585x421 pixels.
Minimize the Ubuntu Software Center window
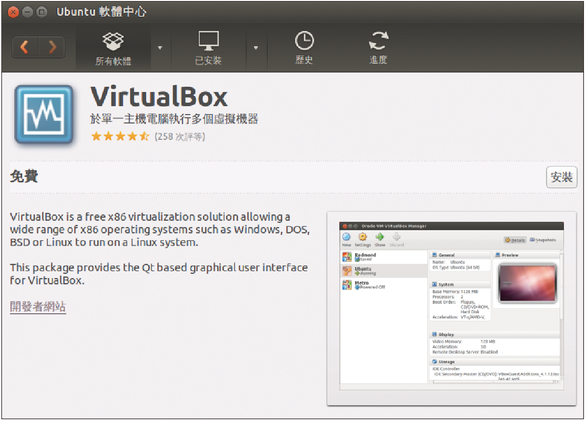27,12
